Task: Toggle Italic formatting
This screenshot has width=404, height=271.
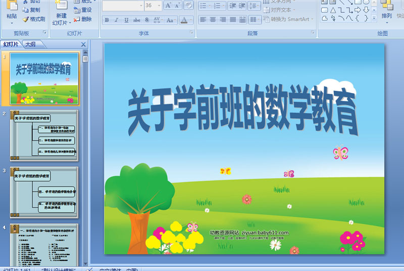Action: 116,20
